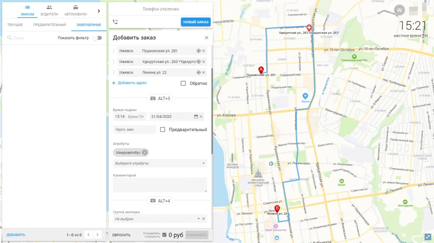This screenshot has height=243, width=434.
Task: Switch to the Автомобили tab
Action: (x=75, y=11)
